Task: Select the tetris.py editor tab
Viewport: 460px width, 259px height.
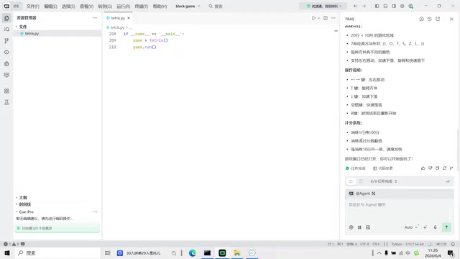Action: pyautogui.click(x=118, y=18)
